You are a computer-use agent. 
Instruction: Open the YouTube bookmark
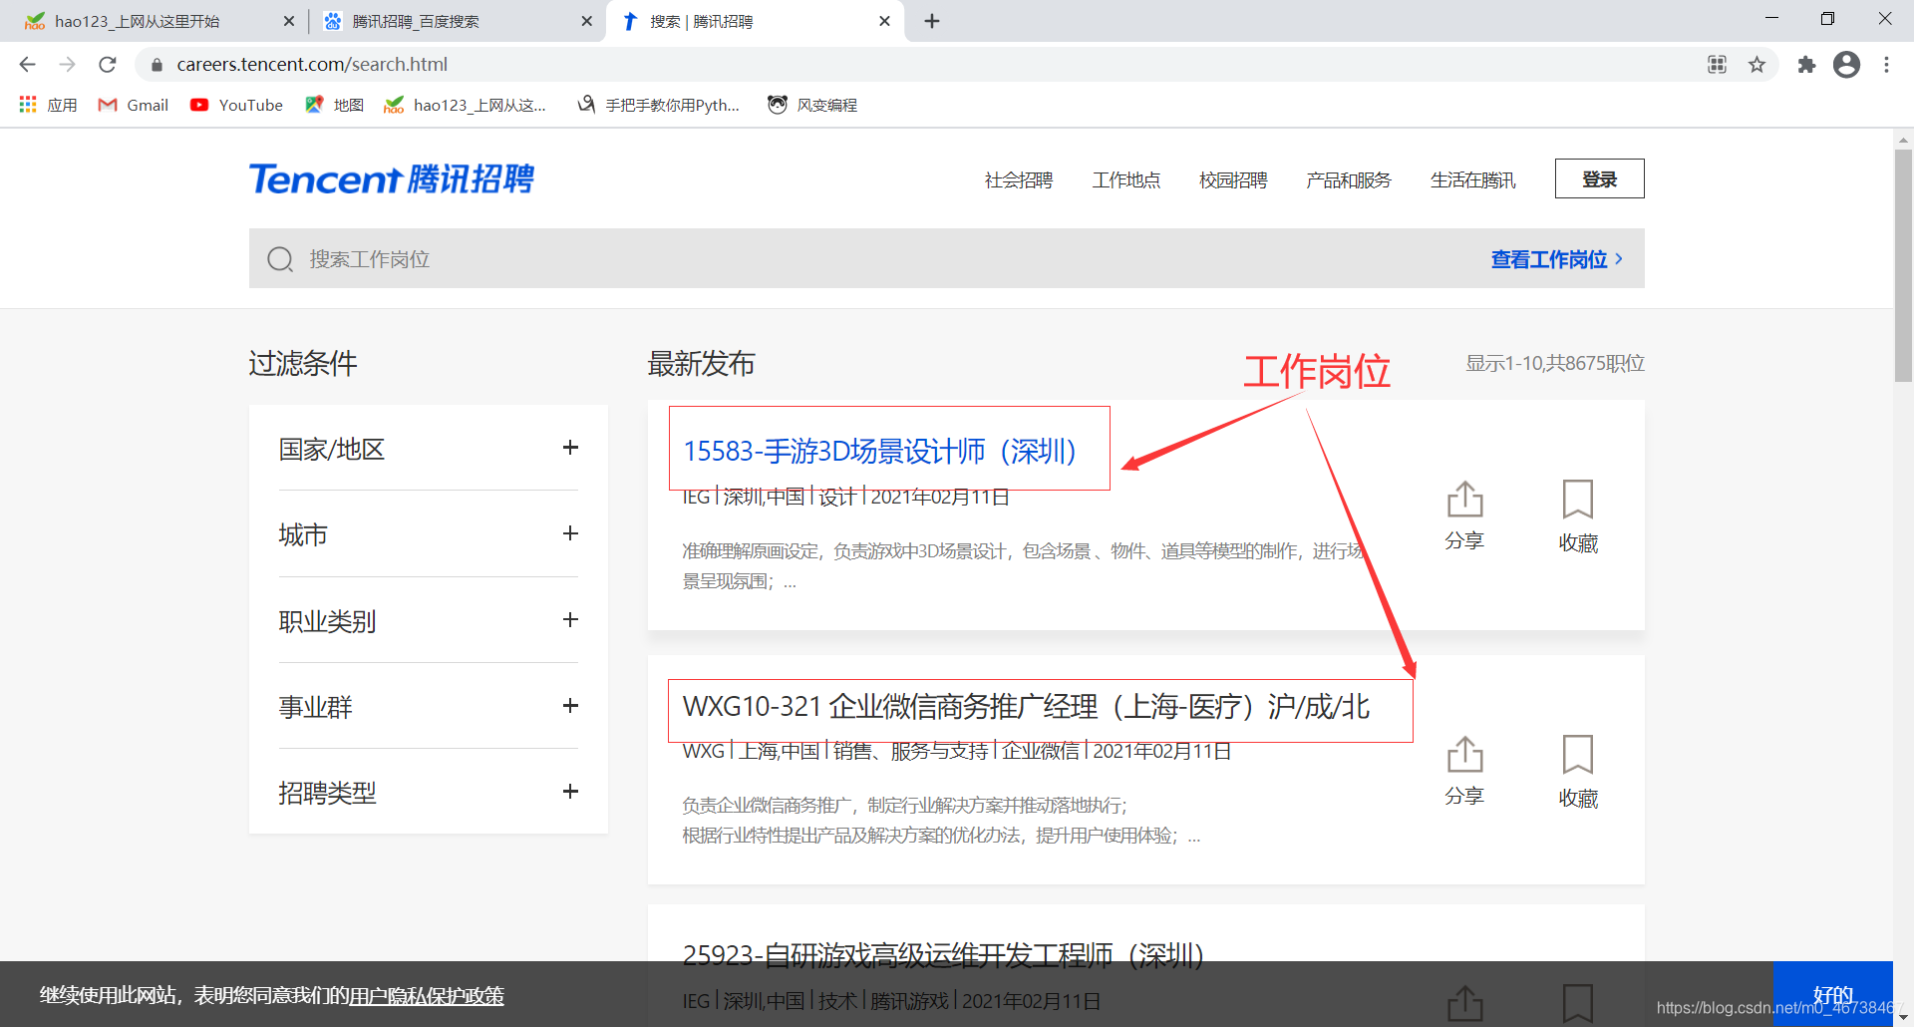point(237,105)
